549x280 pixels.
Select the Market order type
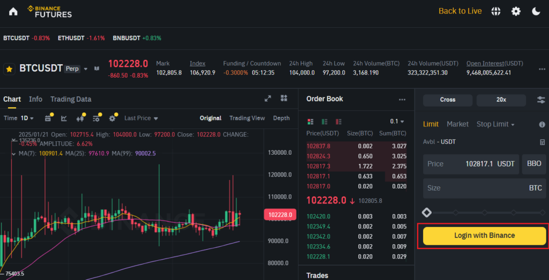pyautogui.click(x=458, y=124)
